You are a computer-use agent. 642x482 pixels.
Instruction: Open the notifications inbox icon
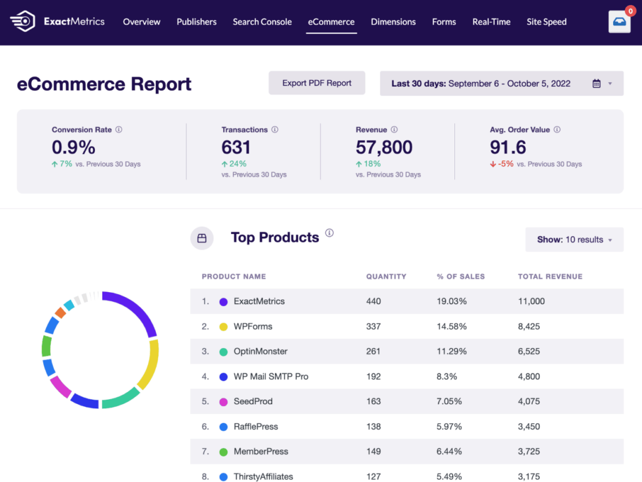point(619,22)
